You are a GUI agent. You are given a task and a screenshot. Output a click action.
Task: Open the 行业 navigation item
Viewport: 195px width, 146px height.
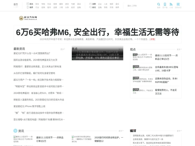click(x=37, y=7)
